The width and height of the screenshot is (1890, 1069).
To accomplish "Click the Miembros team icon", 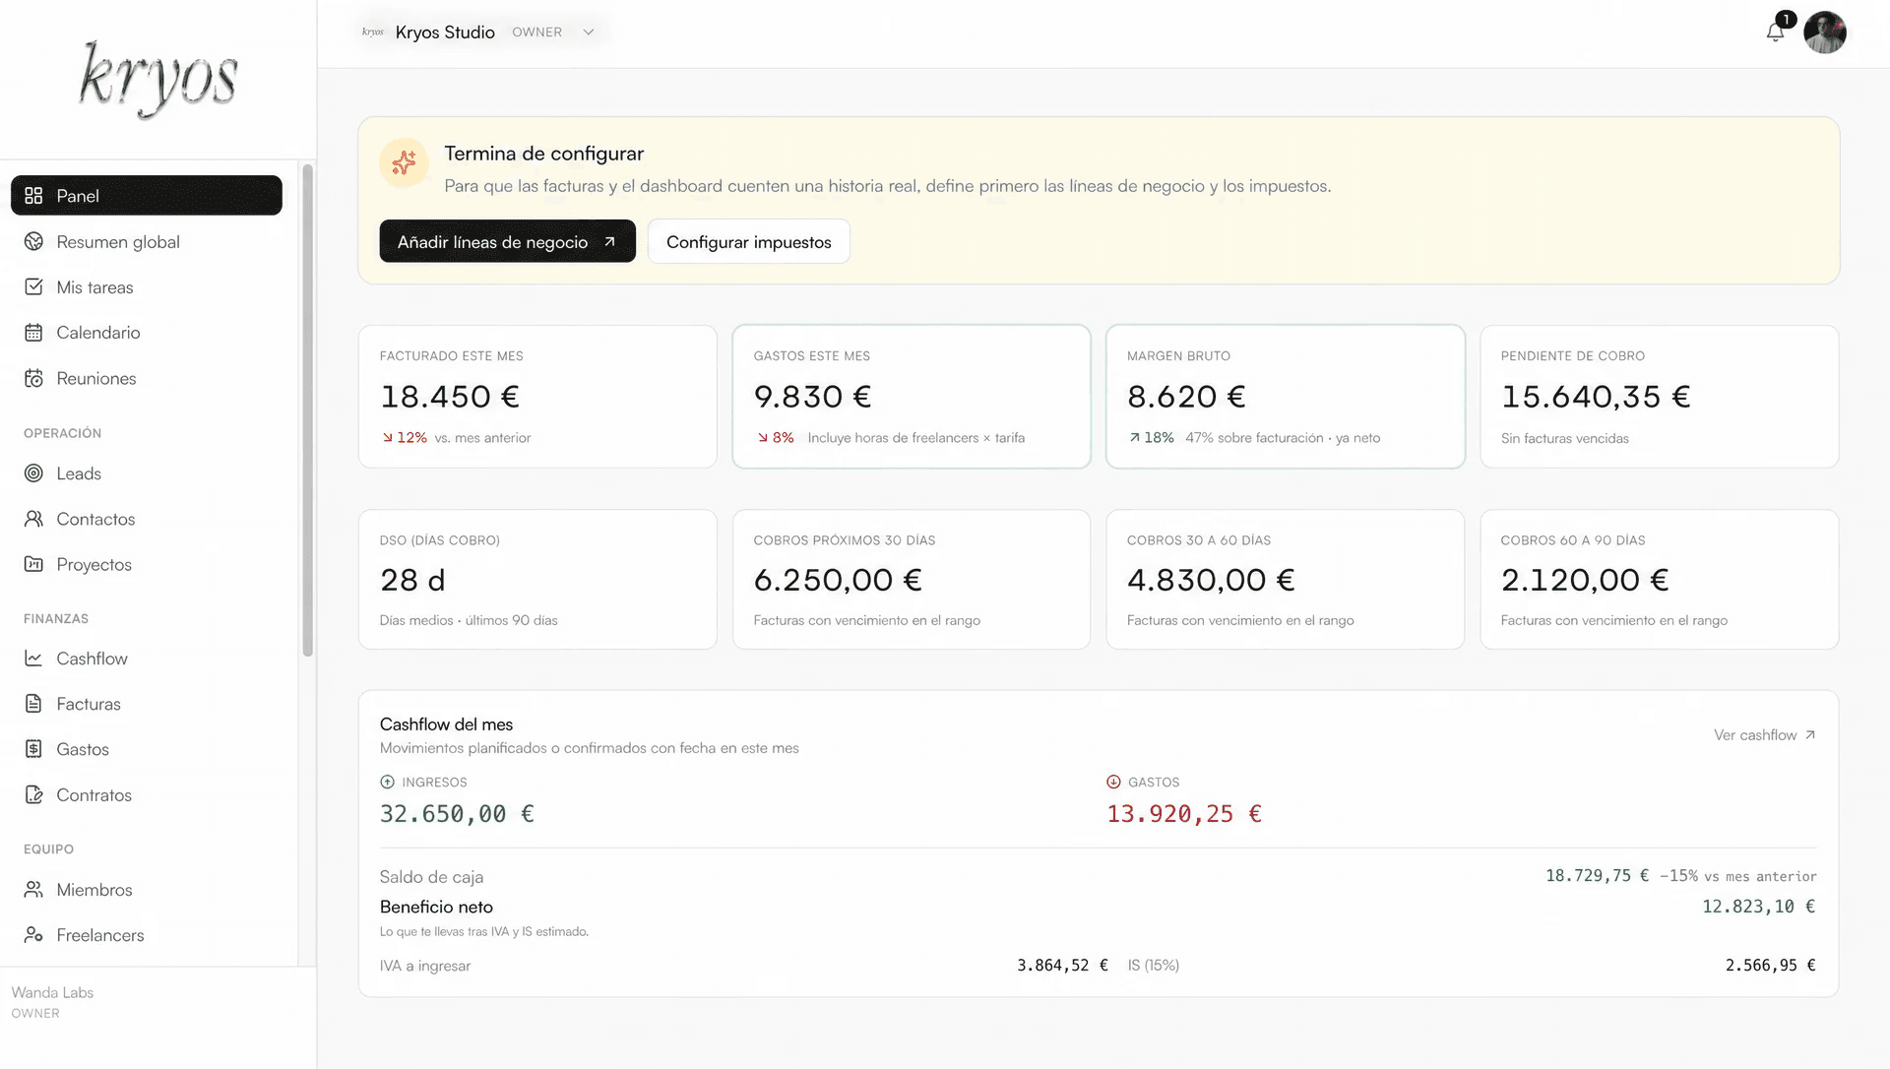I will click(33, 890).
